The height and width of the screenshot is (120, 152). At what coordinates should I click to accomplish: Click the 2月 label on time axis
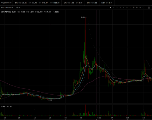point(5,118)
